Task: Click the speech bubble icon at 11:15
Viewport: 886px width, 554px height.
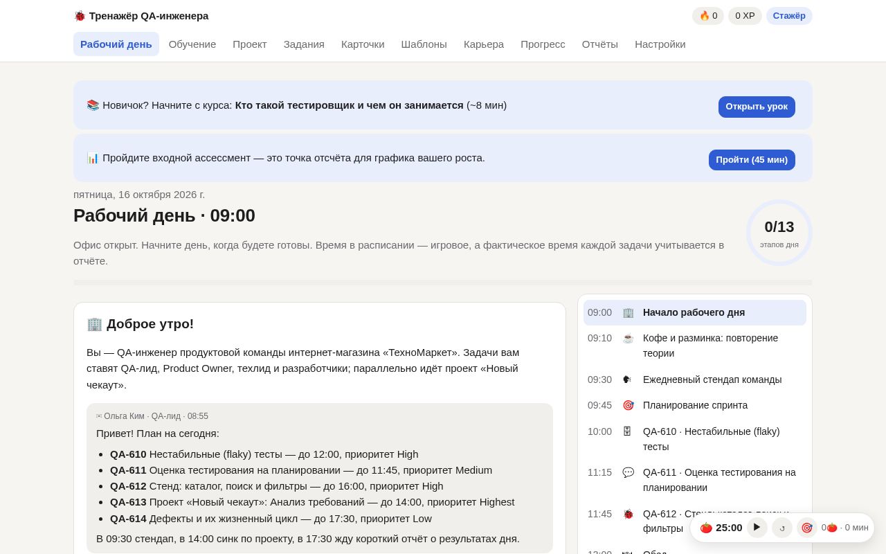Action: tap(628, 472)
